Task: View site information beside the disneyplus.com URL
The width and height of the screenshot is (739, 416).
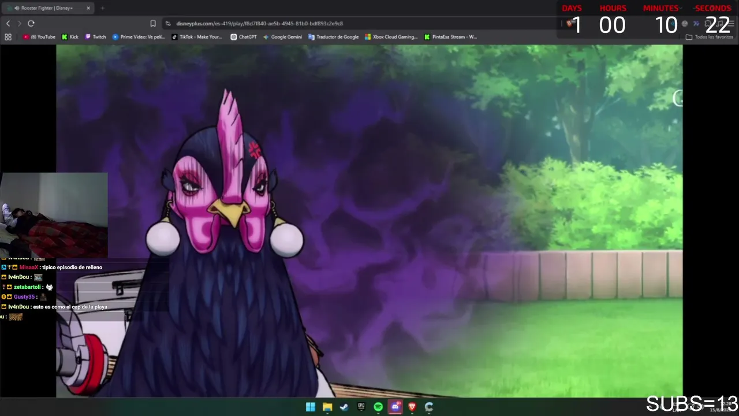Action: [168, 24]
